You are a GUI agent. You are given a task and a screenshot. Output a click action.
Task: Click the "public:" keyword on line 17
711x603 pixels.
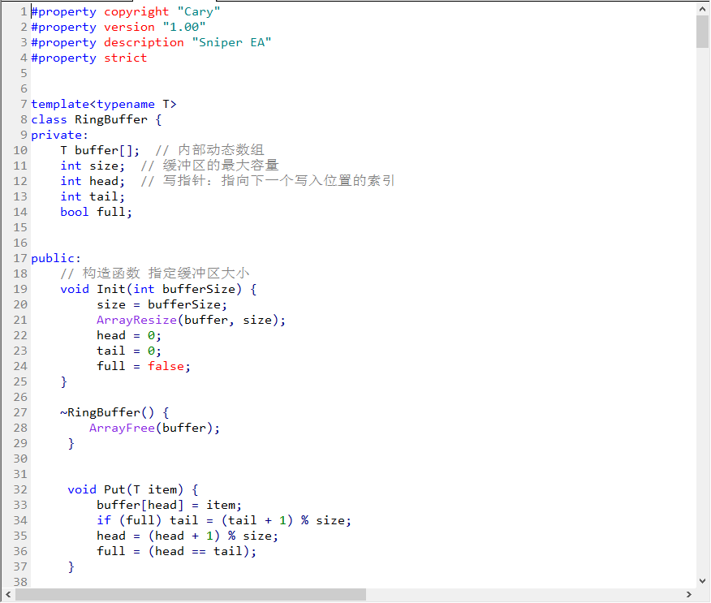tap(56, 258)
